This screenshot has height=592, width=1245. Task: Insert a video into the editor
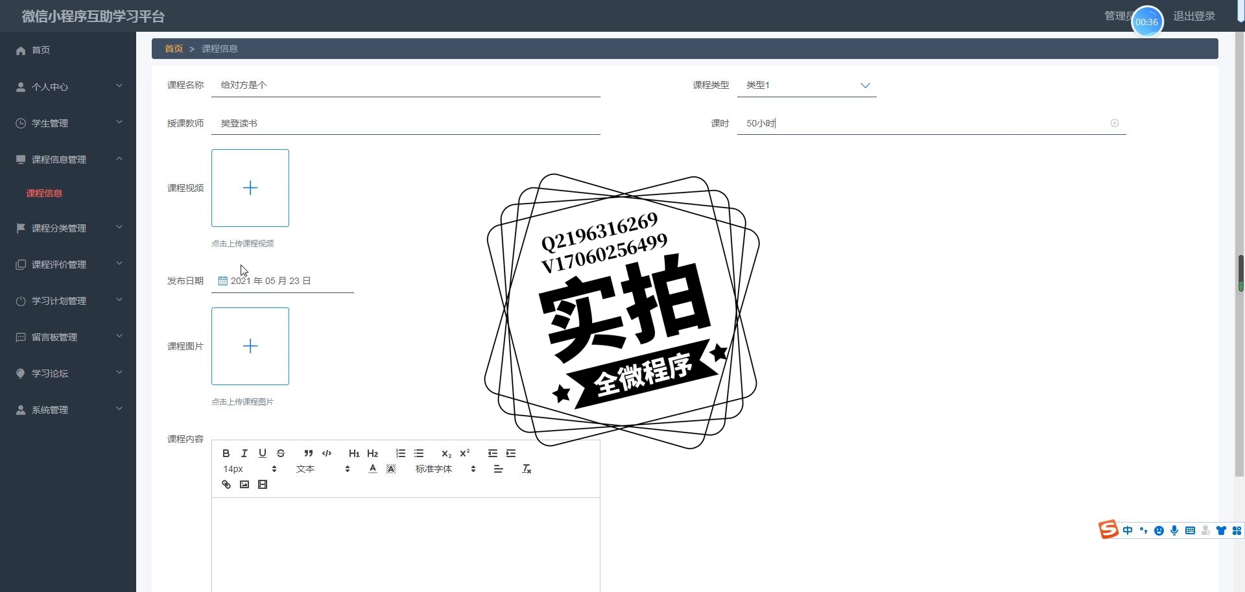point(263,484)
